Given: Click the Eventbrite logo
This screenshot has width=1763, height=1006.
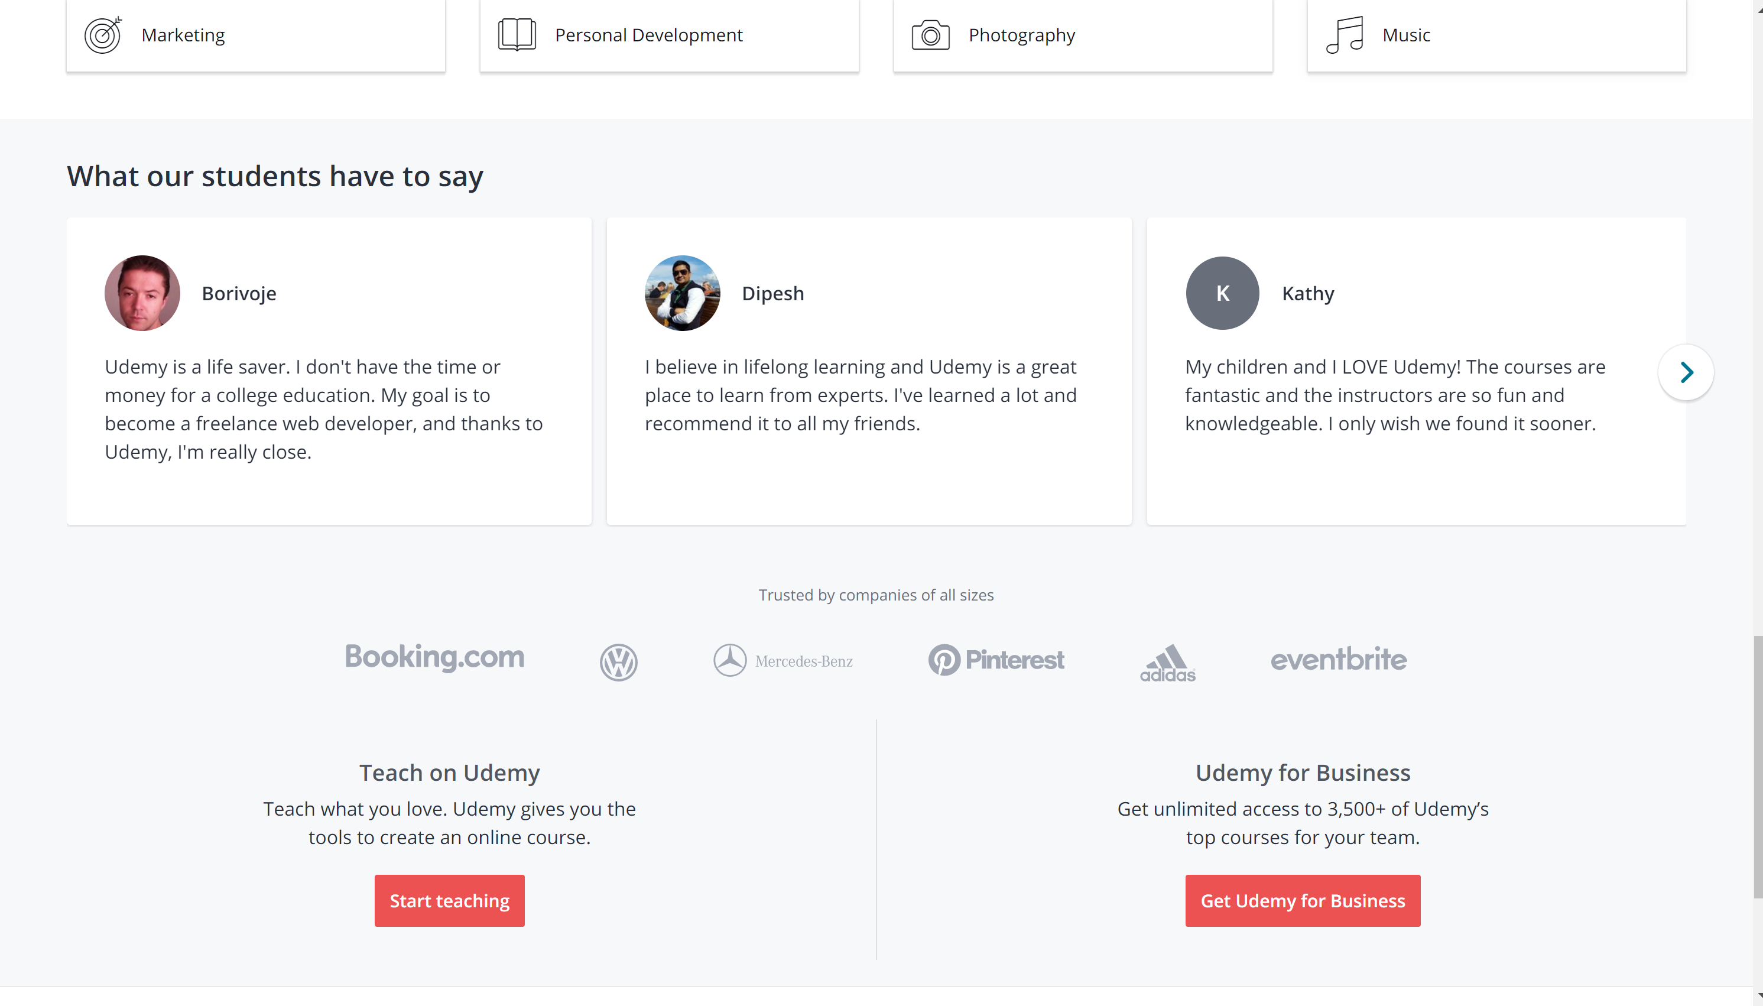Looking at the screenshot, I should [1338, 659].
